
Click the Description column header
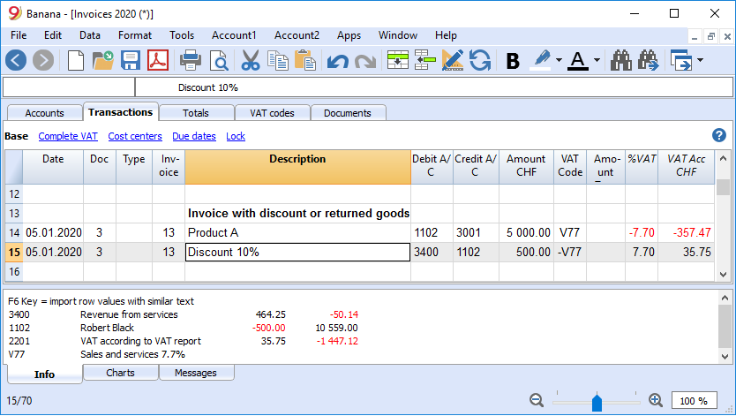(297, 167)
